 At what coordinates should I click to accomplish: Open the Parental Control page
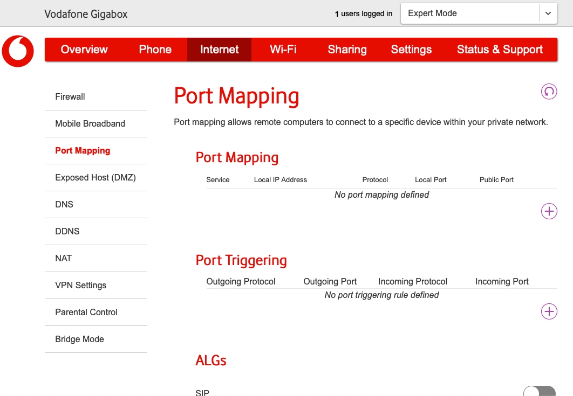[x=86, y=312]
